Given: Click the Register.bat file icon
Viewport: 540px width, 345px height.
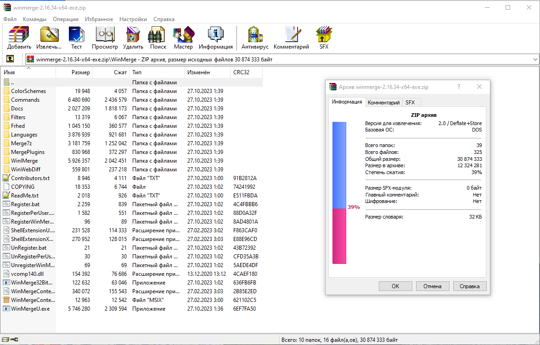Looking at the screenshot, I should [6, 204].
